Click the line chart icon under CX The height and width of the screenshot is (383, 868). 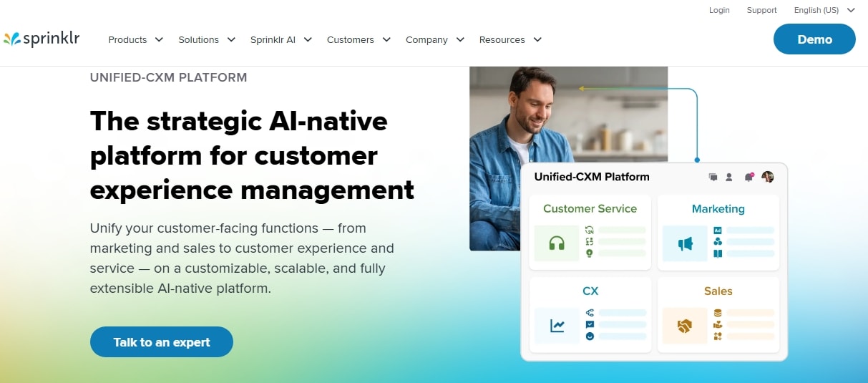pos(557,326)
